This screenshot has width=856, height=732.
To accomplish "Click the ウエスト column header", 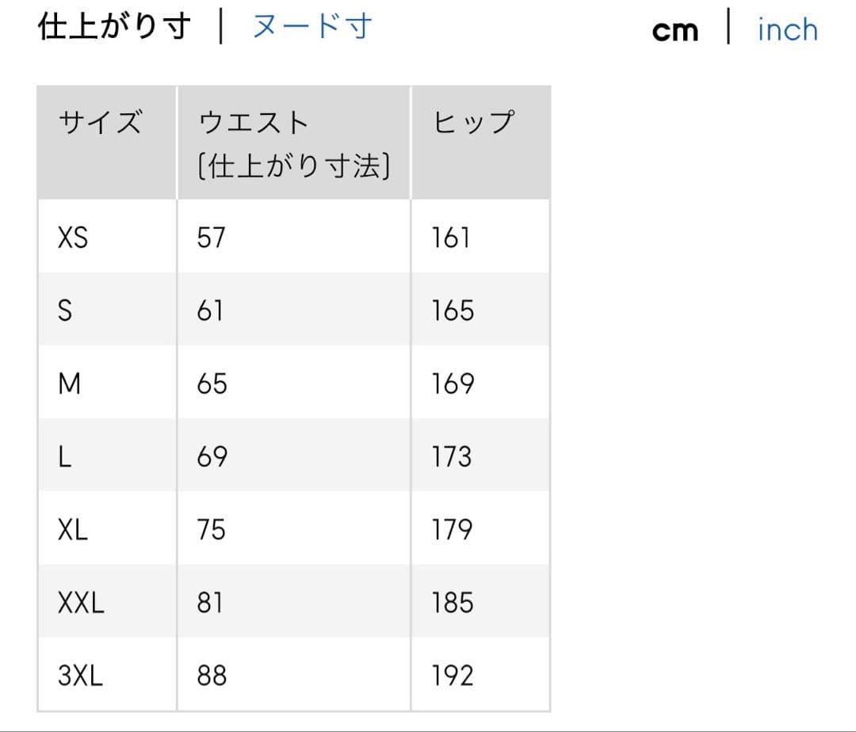I will coord(254,124).
